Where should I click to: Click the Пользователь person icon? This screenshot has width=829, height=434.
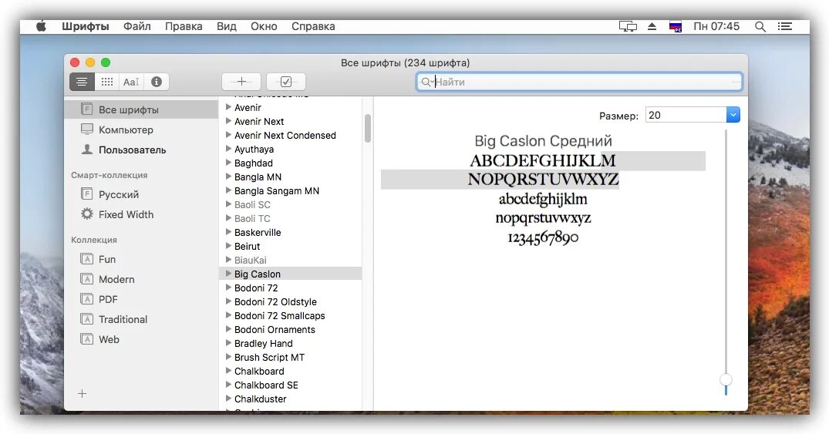[86, 149]
